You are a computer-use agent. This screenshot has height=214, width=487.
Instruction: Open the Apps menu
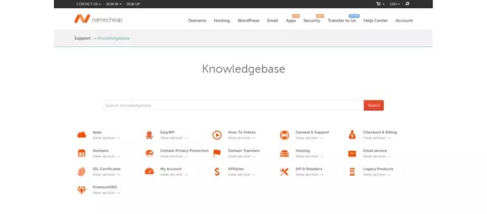click(290, 20)
